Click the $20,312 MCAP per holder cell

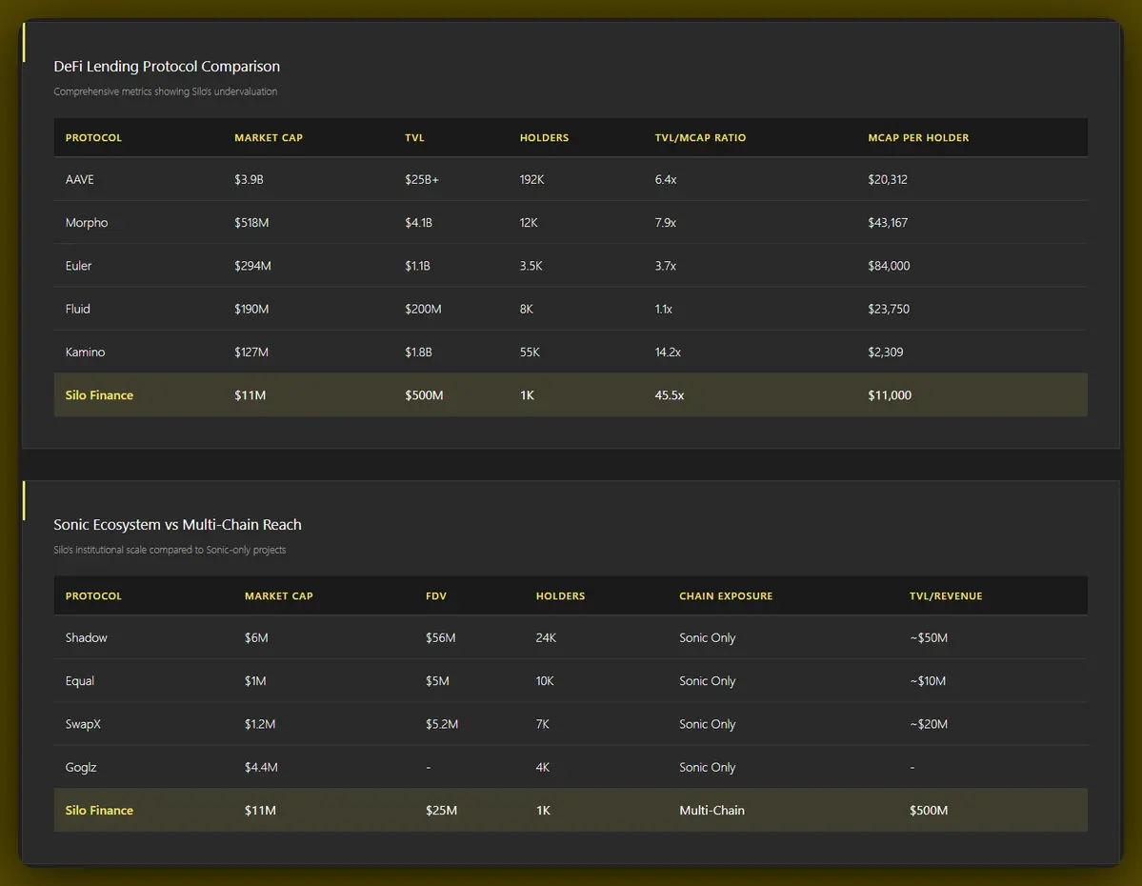(x=888, y=179)
